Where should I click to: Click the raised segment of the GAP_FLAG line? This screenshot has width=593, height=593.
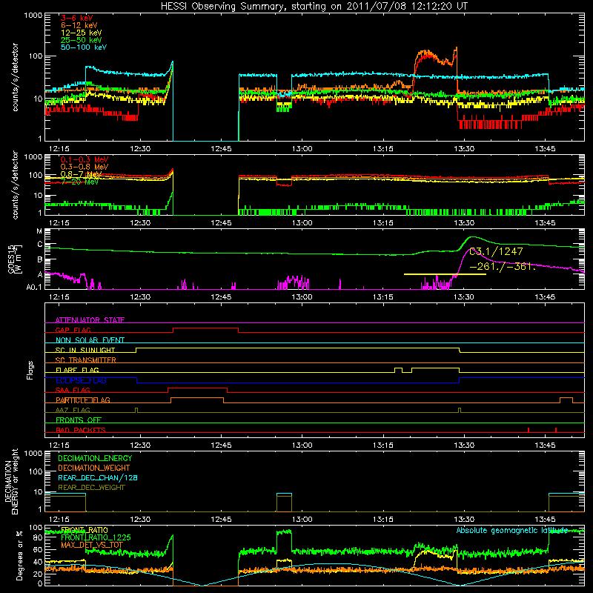pyautogui.click(x=206, y=328)
